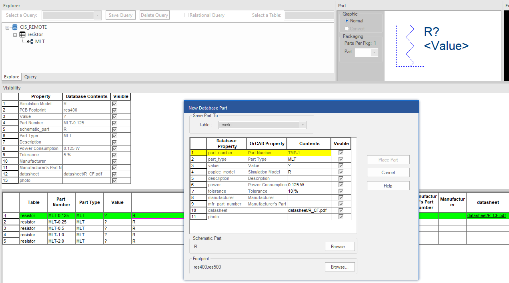
Task: Select the Normal graphic radio button
Action: 347,21
